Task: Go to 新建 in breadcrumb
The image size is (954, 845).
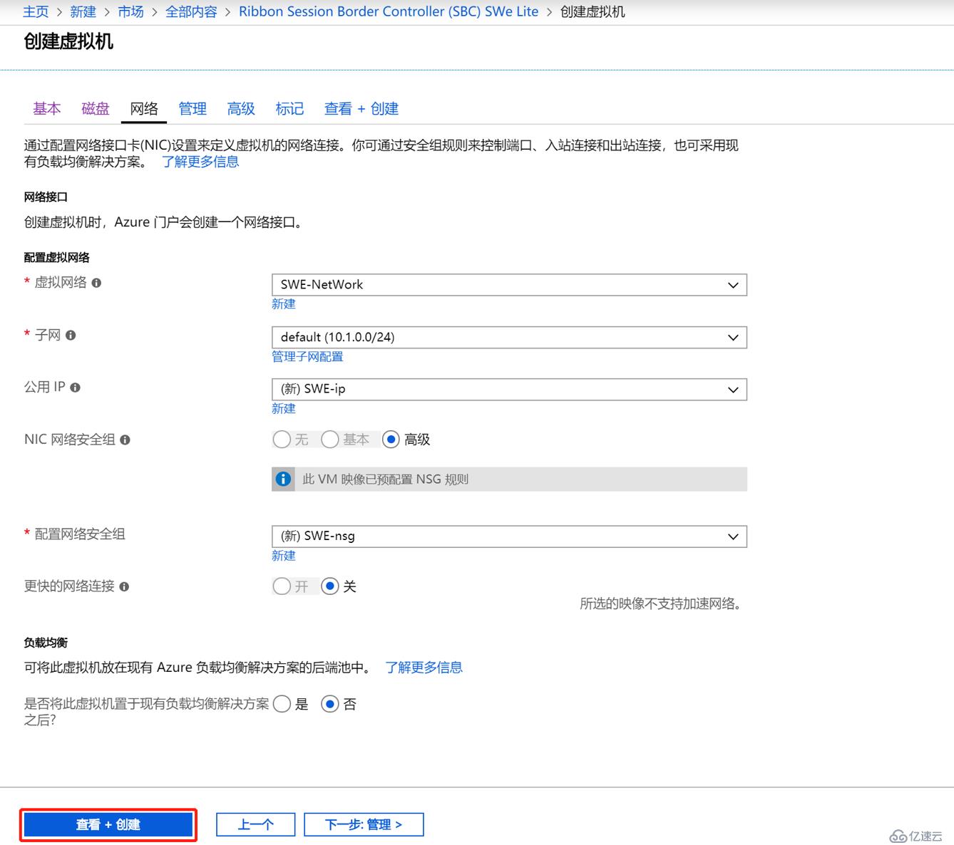Action: click(x=83, y=11)
